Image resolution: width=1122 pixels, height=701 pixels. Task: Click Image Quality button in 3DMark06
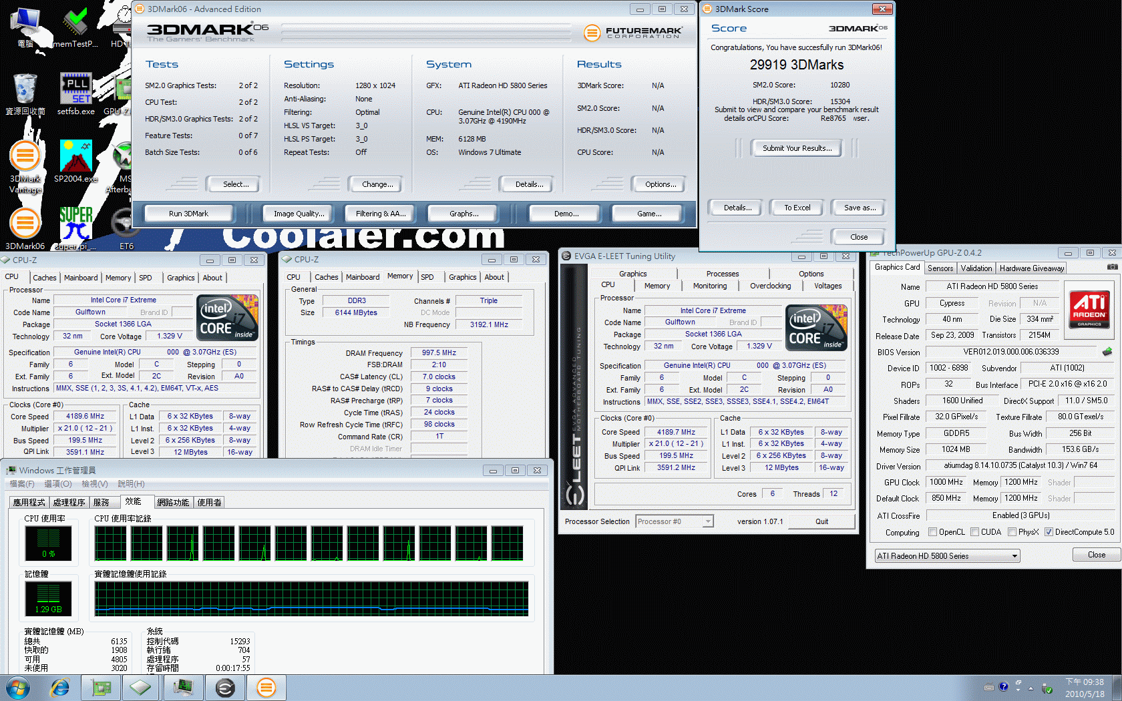(x=299, y=214)
